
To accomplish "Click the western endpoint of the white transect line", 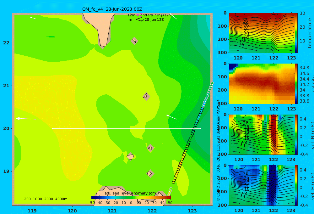I will (x=52, y=128).
